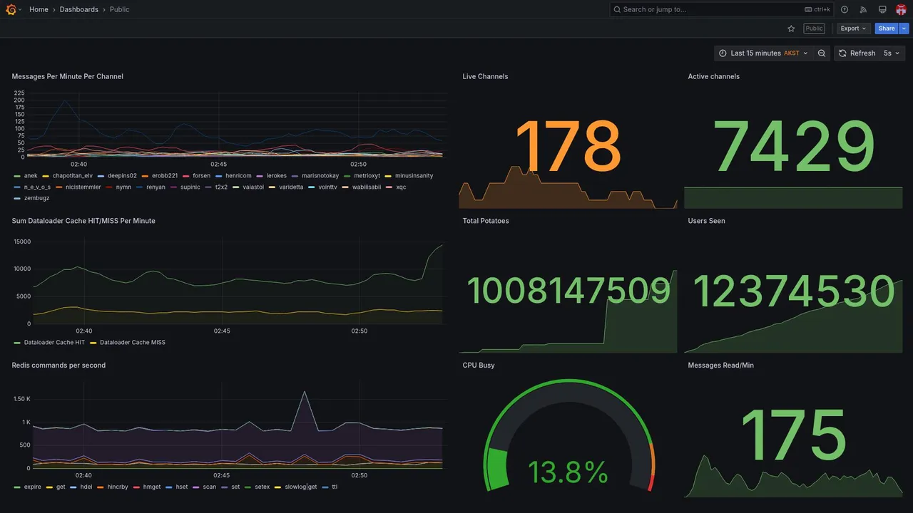Expand the 5s refresh interval dropdown
Viewport: 913px width, 513px height.
[x=892, y=53]
